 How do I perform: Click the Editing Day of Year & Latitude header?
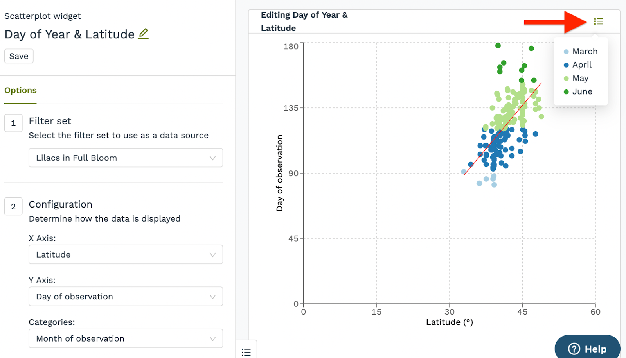coord(304,21)
